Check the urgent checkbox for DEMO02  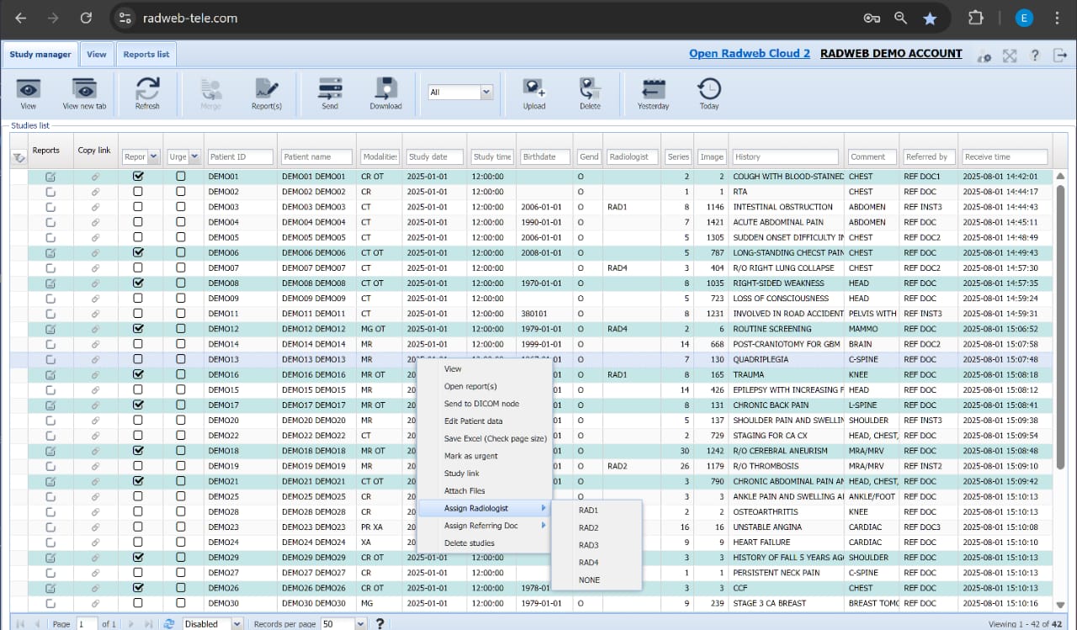(181, 192)
